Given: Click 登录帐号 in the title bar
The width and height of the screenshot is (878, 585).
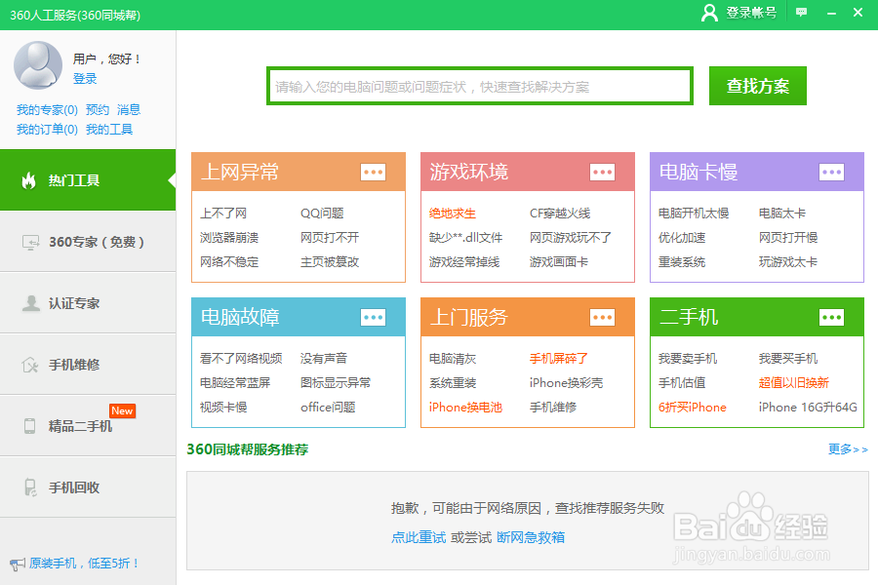Looking at the screenshot, I should tap(751, 13).
